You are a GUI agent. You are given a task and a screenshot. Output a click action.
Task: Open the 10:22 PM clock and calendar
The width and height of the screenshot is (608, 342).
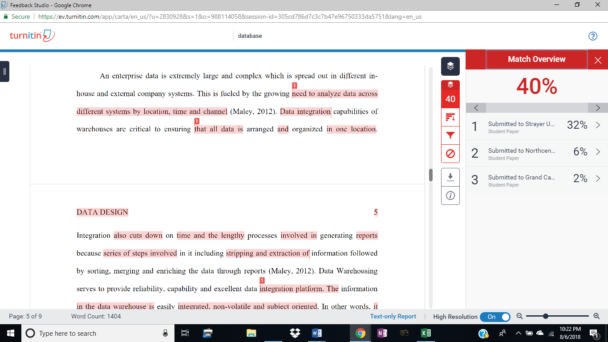click(571, 333)
